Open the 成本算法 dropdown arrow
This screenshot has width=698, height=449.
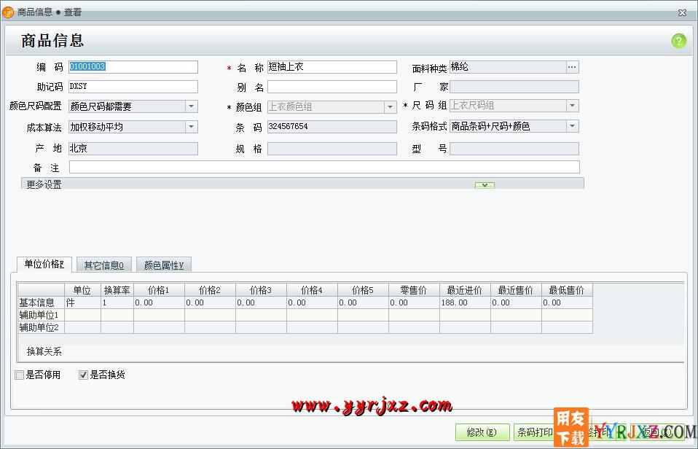coord(191,127)
